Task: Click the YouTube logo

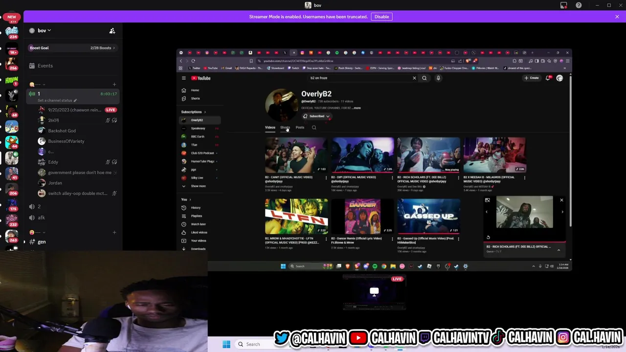Action: pos(201,78)
